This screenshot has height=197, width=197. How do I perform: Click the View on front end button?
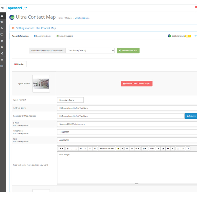(128, 50)
